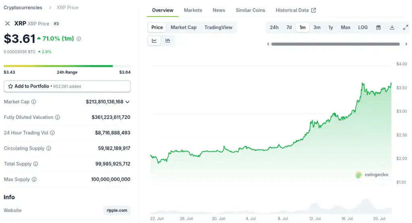Click the $361,223,611,720 valuation value

coord(111,117)
